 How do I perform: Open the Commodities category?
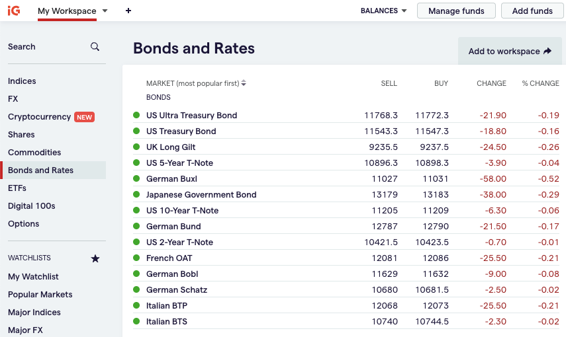click(x=34, y=153)
